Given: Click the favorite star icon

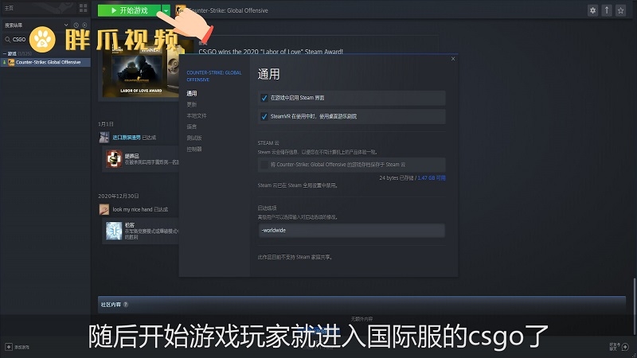Looking at the screenshot, I should click(620, 10).
